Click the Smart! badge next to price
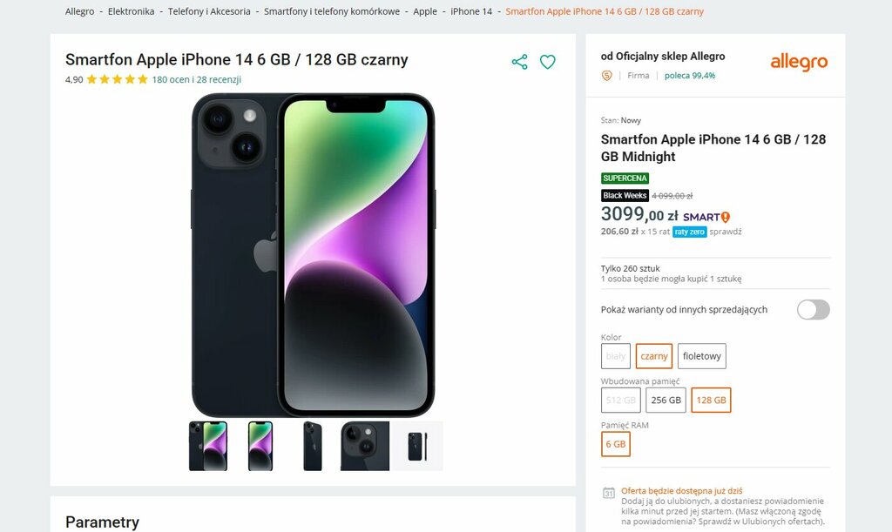 pos(706,217)
